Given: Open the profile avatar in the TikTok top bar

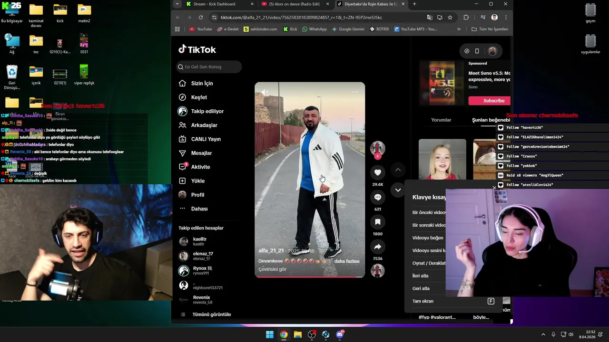Looking at the screenshot, I should [492, 51].
